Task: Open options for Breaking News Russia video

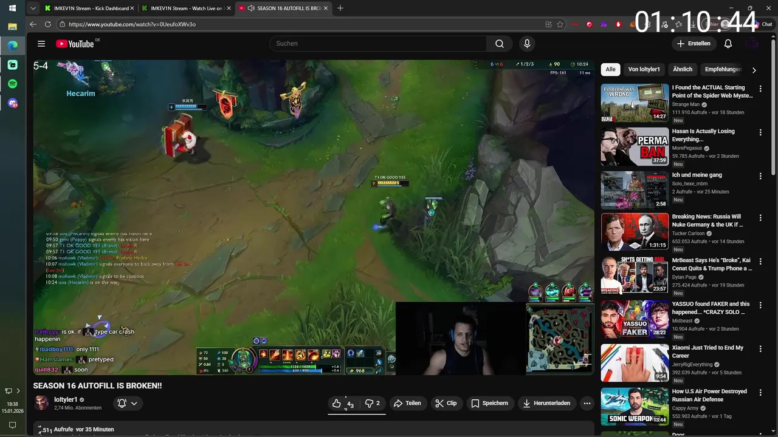Action: point(760,217)
